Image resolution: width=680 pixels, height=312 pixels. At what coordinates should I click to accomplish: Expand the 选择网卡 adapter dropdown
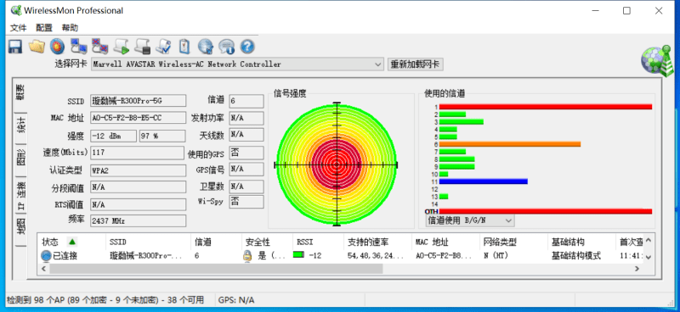378,64
